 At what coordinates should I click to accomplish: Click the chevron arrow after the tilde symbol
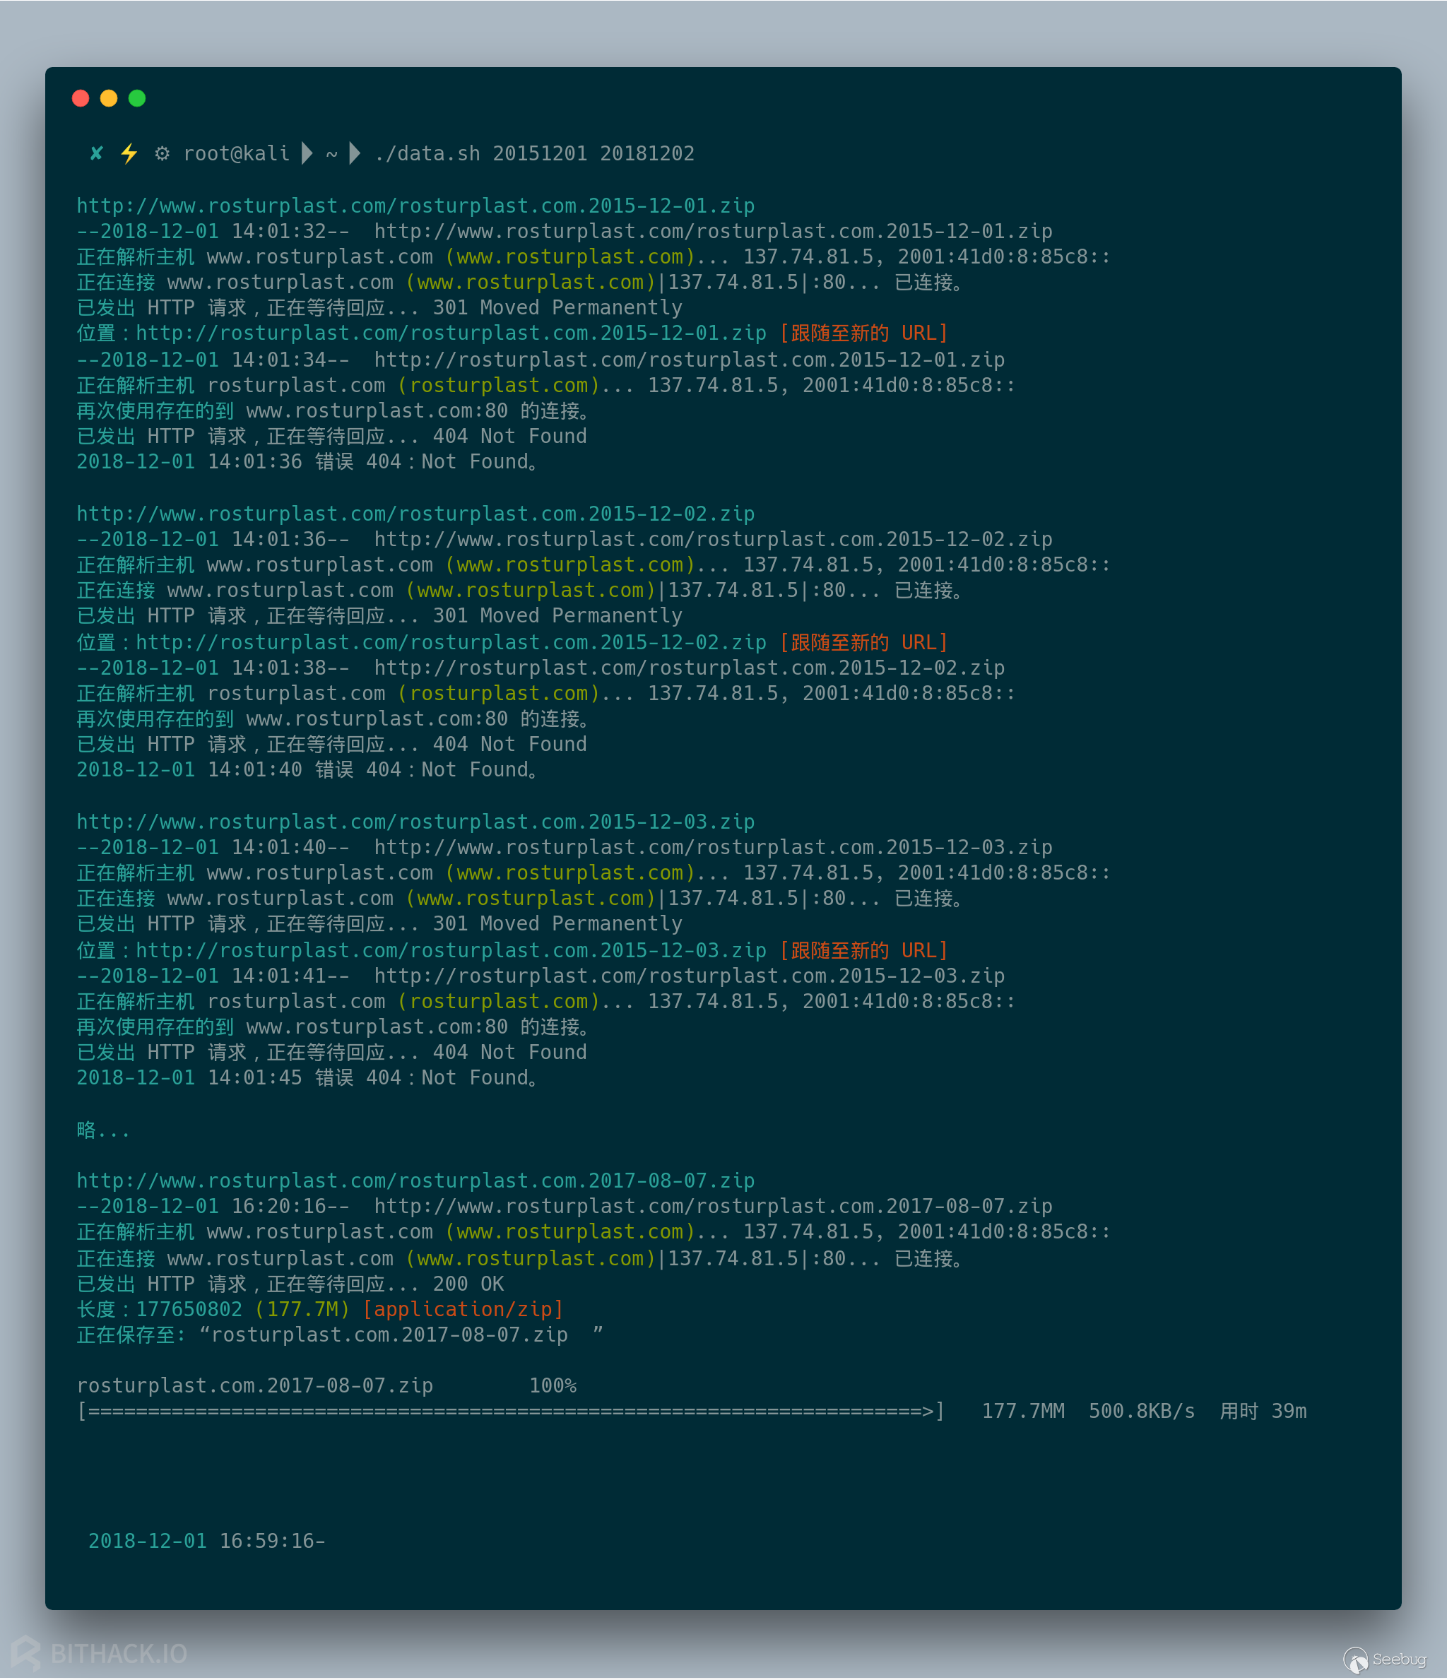coord(354,153)
